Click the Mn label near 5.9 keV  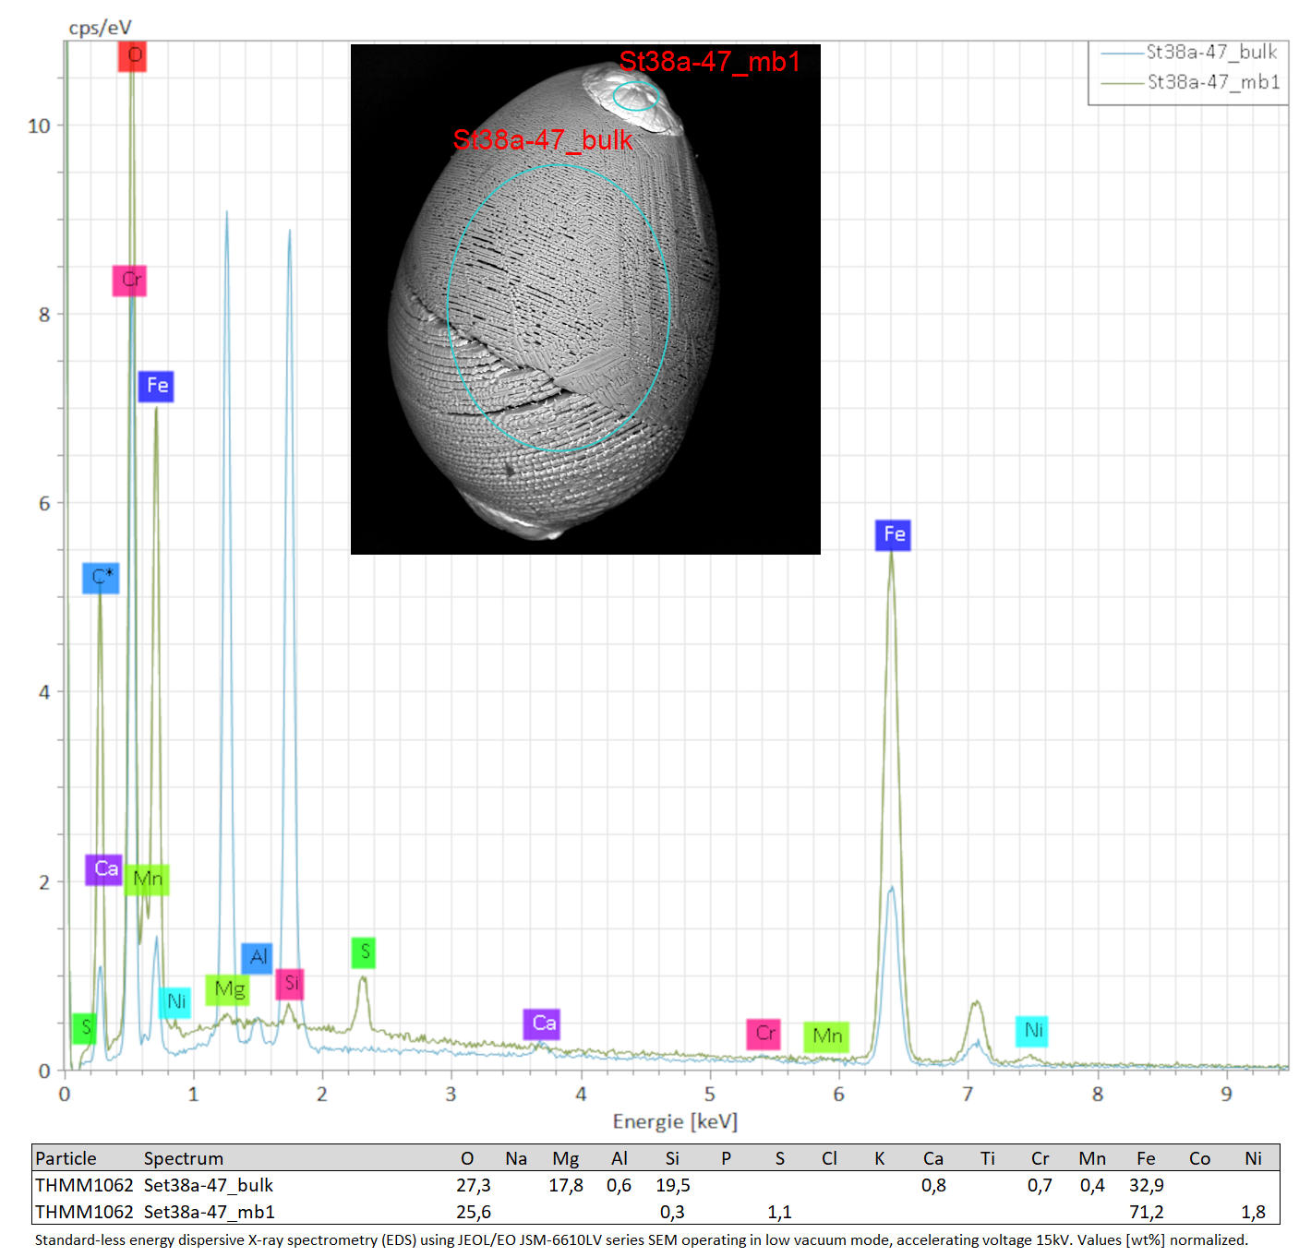click(x=826, y=1036)
